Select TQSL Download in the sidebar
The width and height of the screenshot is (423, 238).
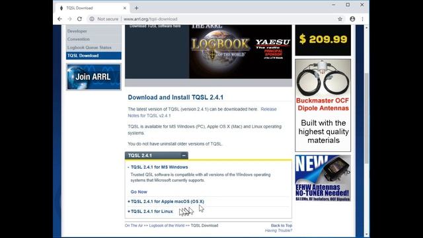click(x=94, y=56)
